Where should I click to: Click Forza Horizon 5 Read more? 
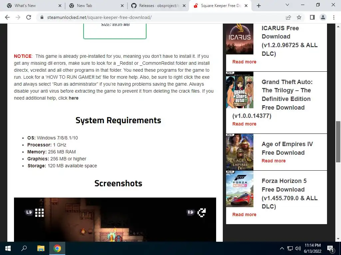click(244, 214)
